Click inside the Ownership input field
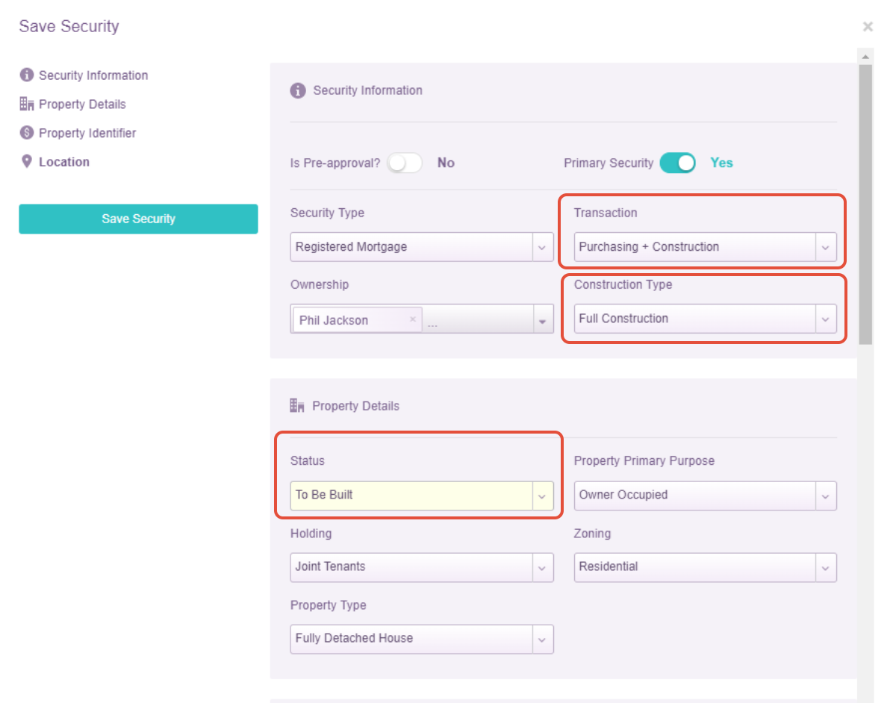Screen dimensions: 890x703 pyautogui.click(x=478, y=319)
